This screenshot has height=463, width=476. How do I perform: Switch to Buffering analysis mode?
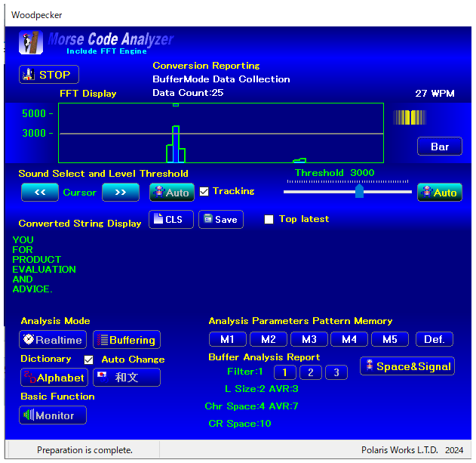(127, 340)
